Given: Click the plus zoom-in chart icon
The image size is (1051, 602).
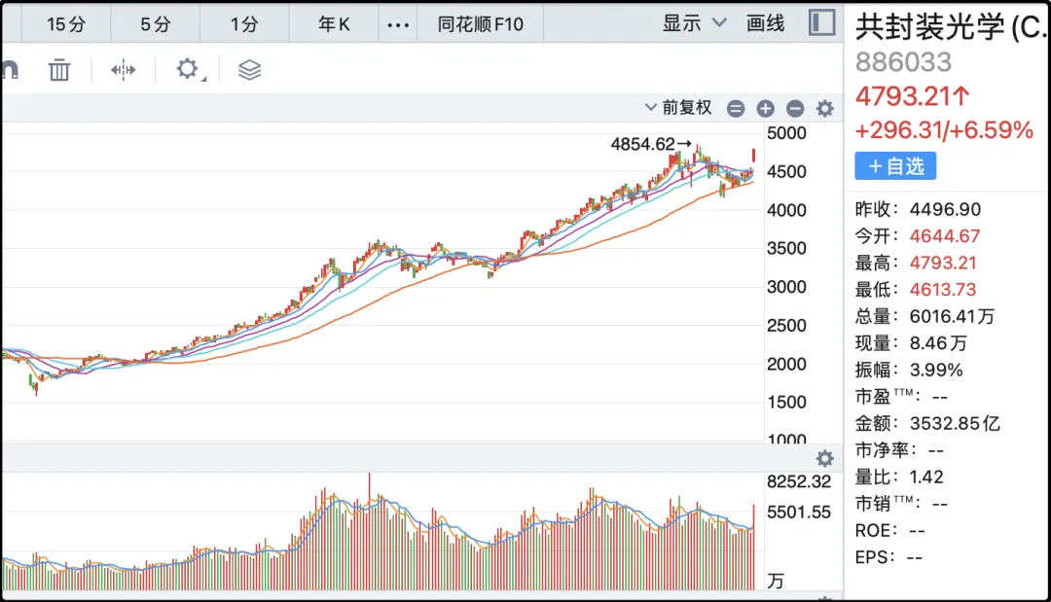Looking at the screenshot, I should pos(765,109).
